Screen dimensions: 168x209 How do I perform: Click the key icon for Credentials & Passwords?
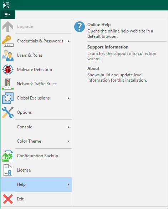pyautogui.click(x=8, y=41)
